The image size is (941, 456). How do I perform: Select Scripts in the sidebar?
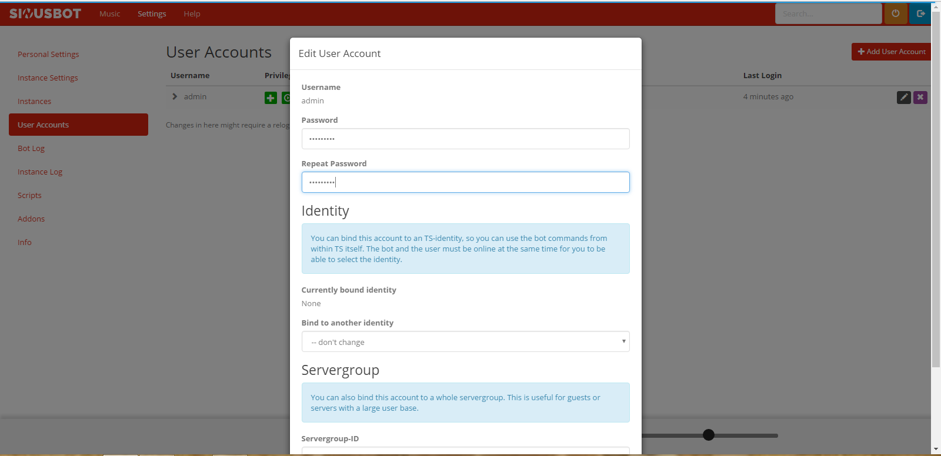tap(29, 195)
